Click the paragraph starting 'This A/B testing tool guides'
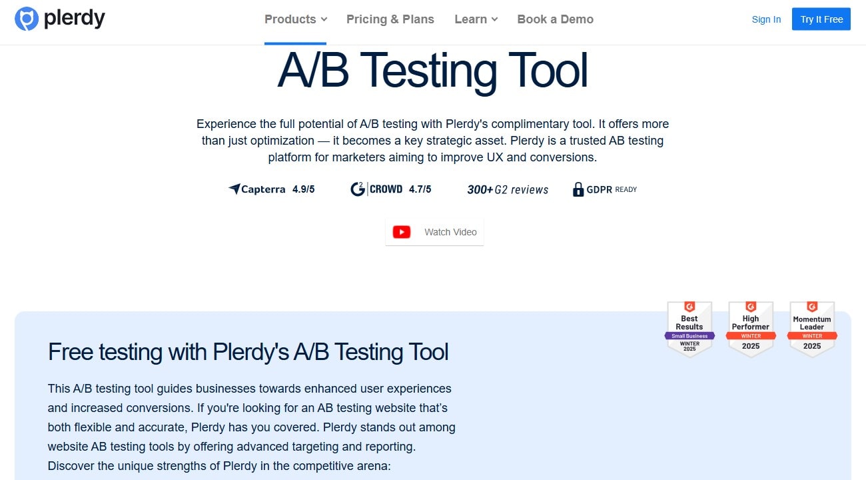 click(252, 427)
